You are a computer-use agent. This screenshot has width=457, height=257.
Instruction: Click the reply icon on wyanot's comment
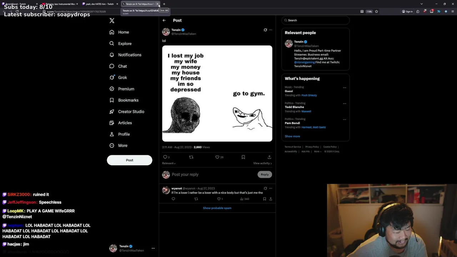pos(173,199)
